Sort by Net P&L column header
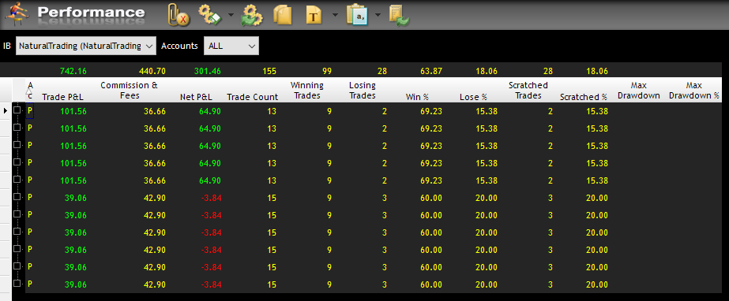 click(196, 97)
